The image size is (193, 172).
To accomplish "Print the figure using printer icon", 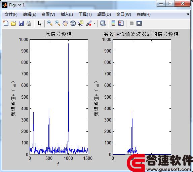I will click(29, 23).
